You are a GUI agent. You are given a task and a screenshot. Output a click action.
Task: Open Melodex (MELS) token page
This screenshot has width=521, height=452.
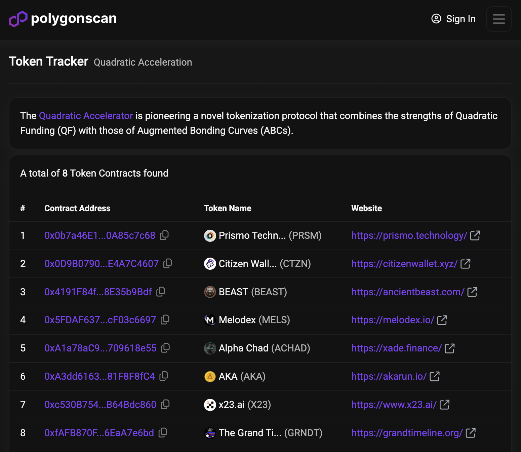[254, 320]
